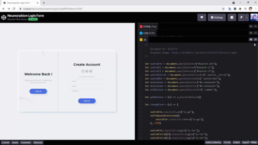258x145 pixels.
Task: Open the Google Translate extension icon
Action: [x=229, y=9]
